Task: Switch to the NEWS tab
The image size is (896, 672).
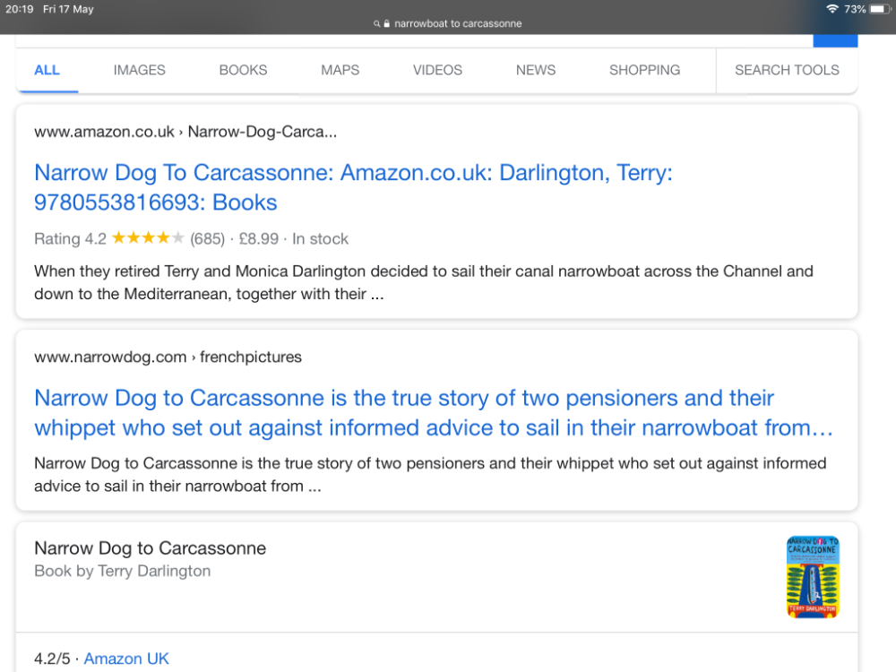Action: click(536, 70)
